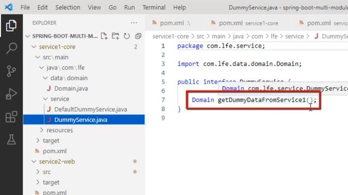Click the VS Code logo icon
The height and width of the screenshot is (195, 348).
pos(9,7)
